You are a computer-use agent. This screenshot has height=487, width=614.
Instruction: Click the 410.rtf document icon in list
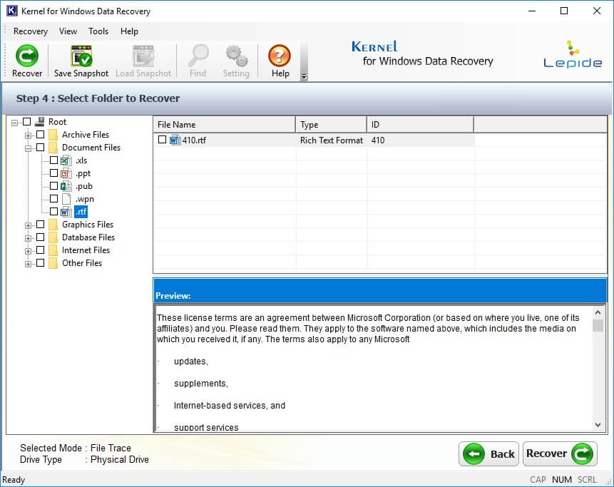pyautogui.click(x=175, y=140)
